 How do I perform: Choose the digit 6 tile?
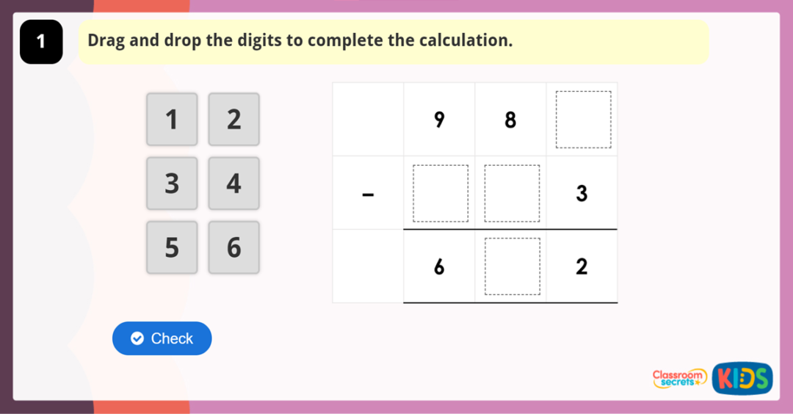click(233, 247)
